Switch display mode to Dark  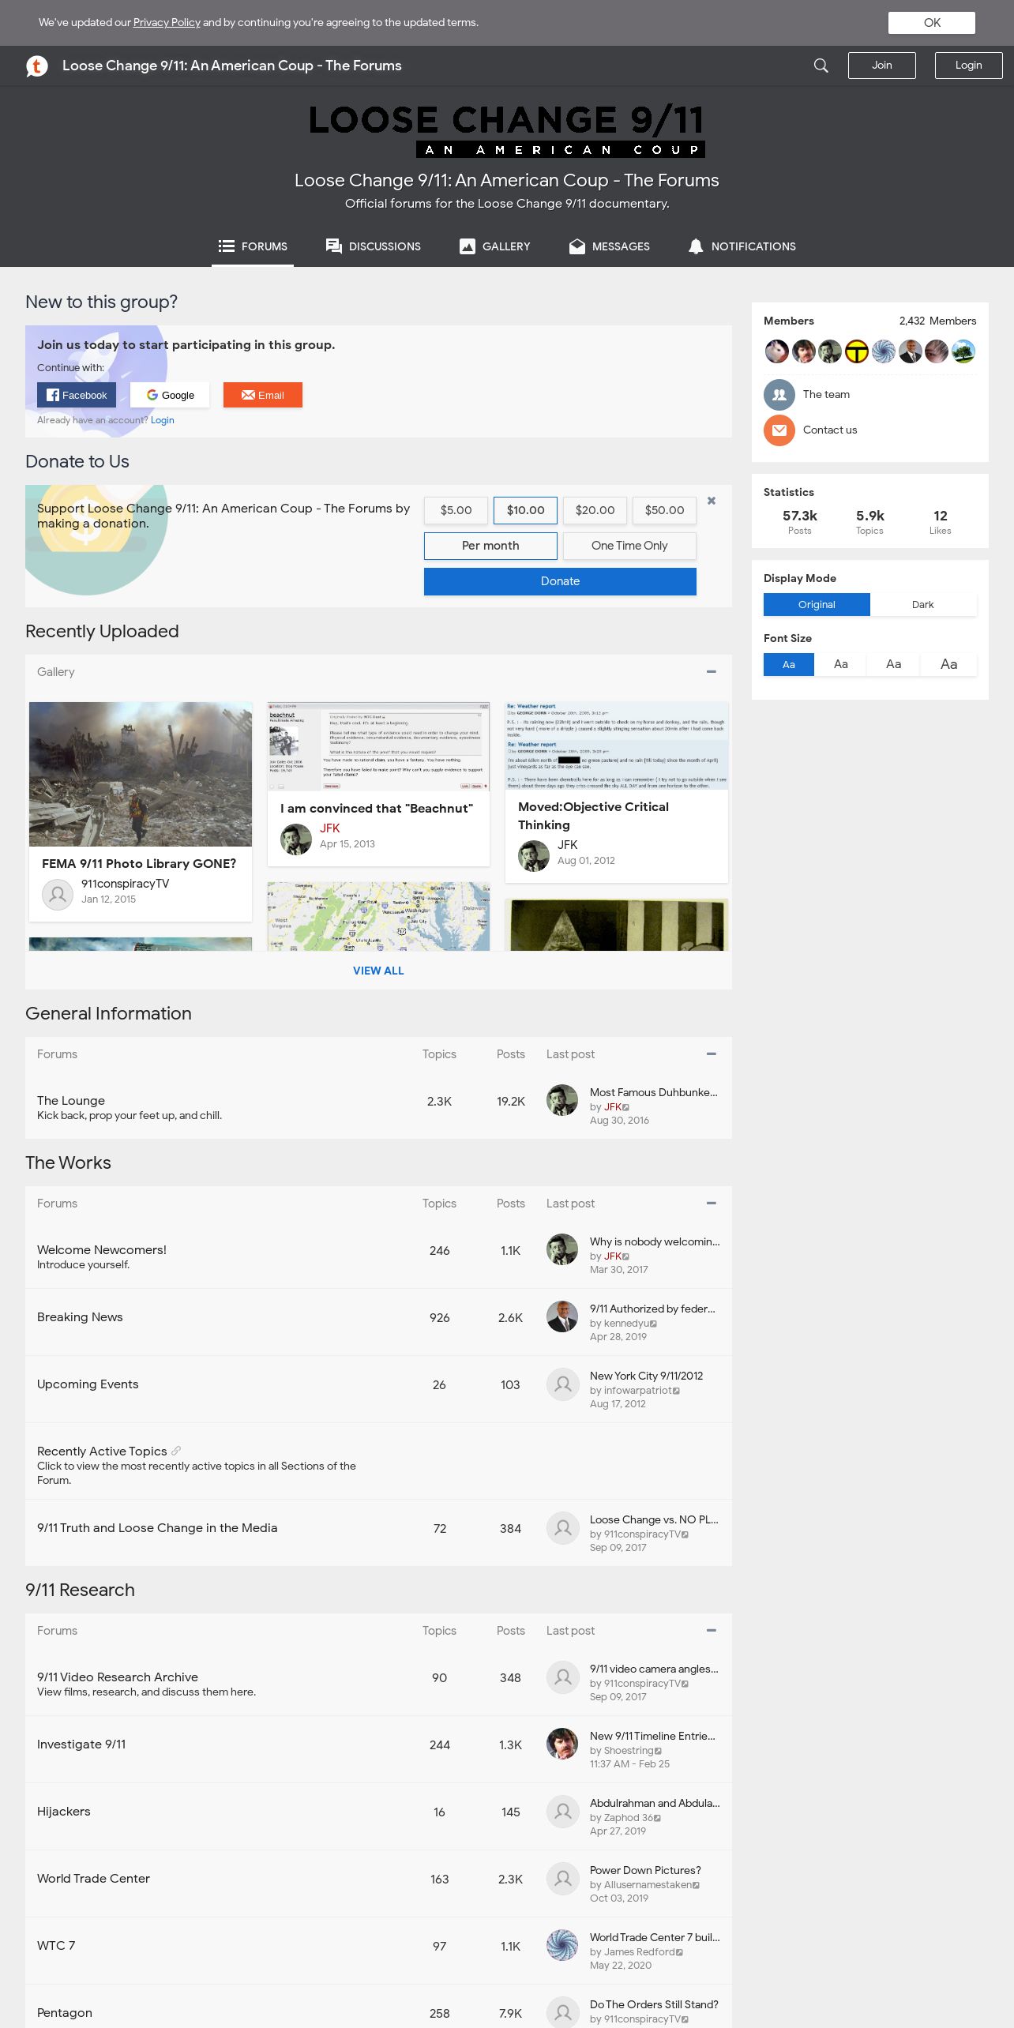(x=922, y=605)
